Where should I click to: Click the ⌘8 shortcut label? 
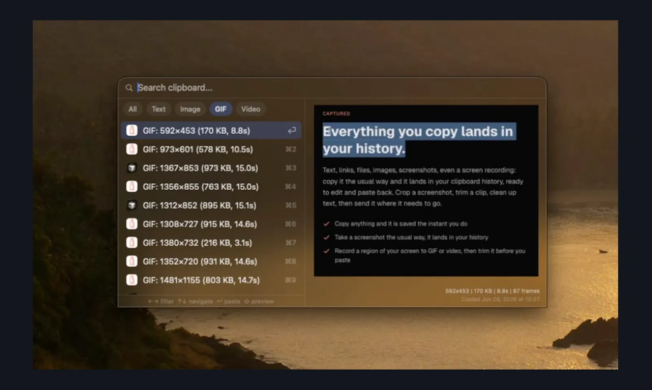tap(291, 261)
